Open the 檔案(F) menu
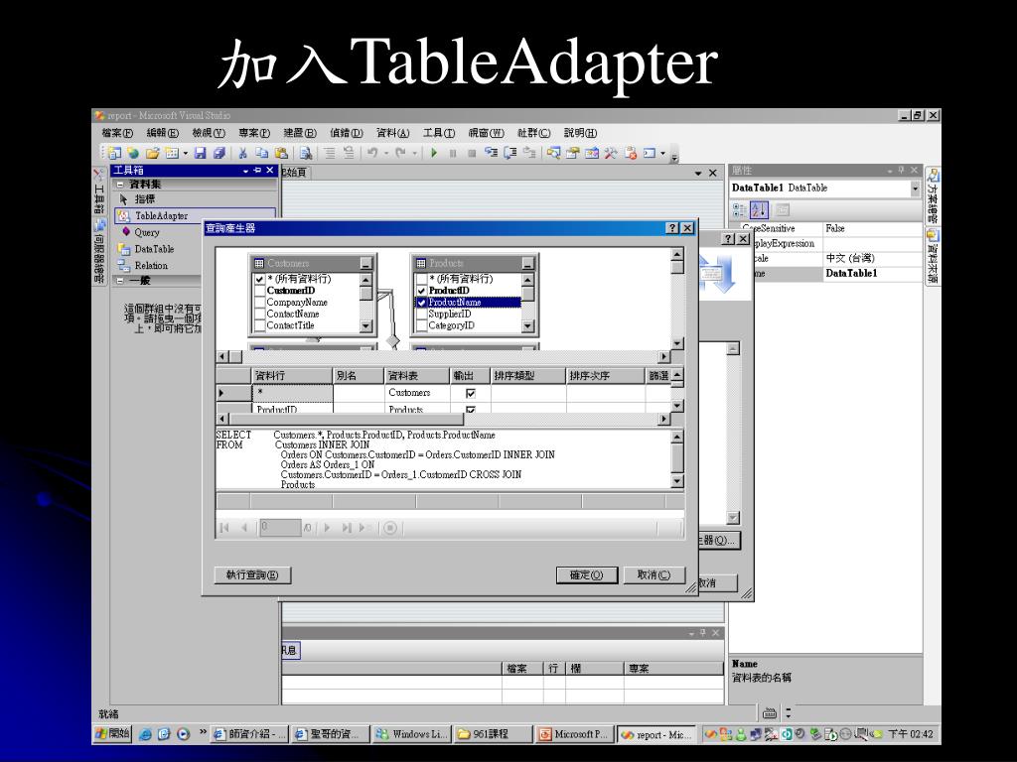 click(x=117, y=133)
